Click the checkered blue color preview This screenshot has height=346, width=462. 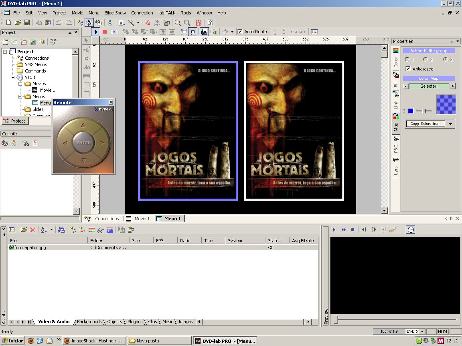446,104
